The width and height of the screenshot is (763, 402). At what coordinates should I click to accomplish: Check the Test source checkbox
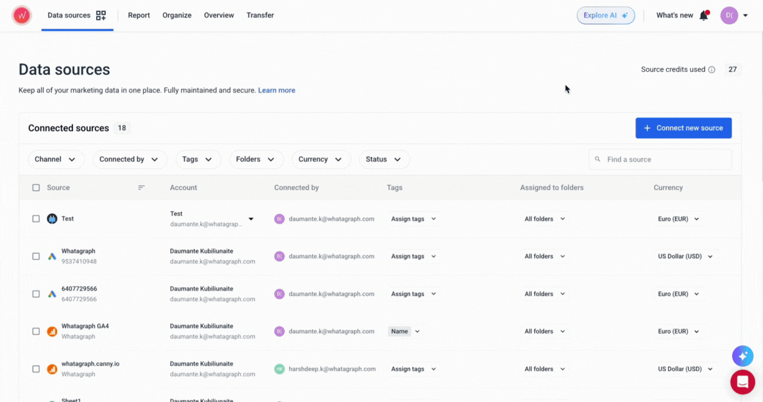[x=36, y=219]
